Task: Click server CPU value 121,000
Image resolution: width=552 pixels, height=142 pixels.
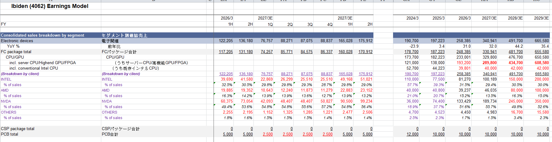Action: click(x=411, y=63)
